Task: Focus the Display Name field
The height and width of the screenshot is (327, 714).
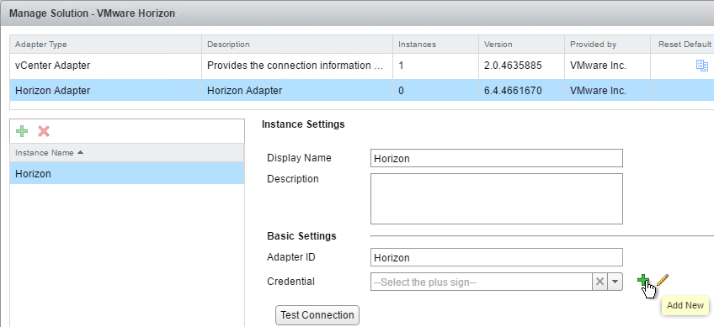Action: pyautogui.click(x=496, y=158)
